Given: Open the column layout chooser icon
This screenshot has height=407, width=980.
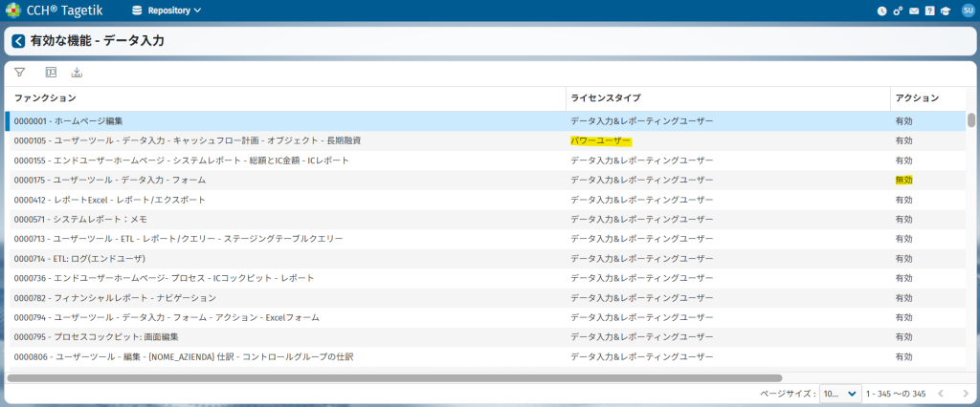Looking at the screenshot, I should tap(51, 73).
